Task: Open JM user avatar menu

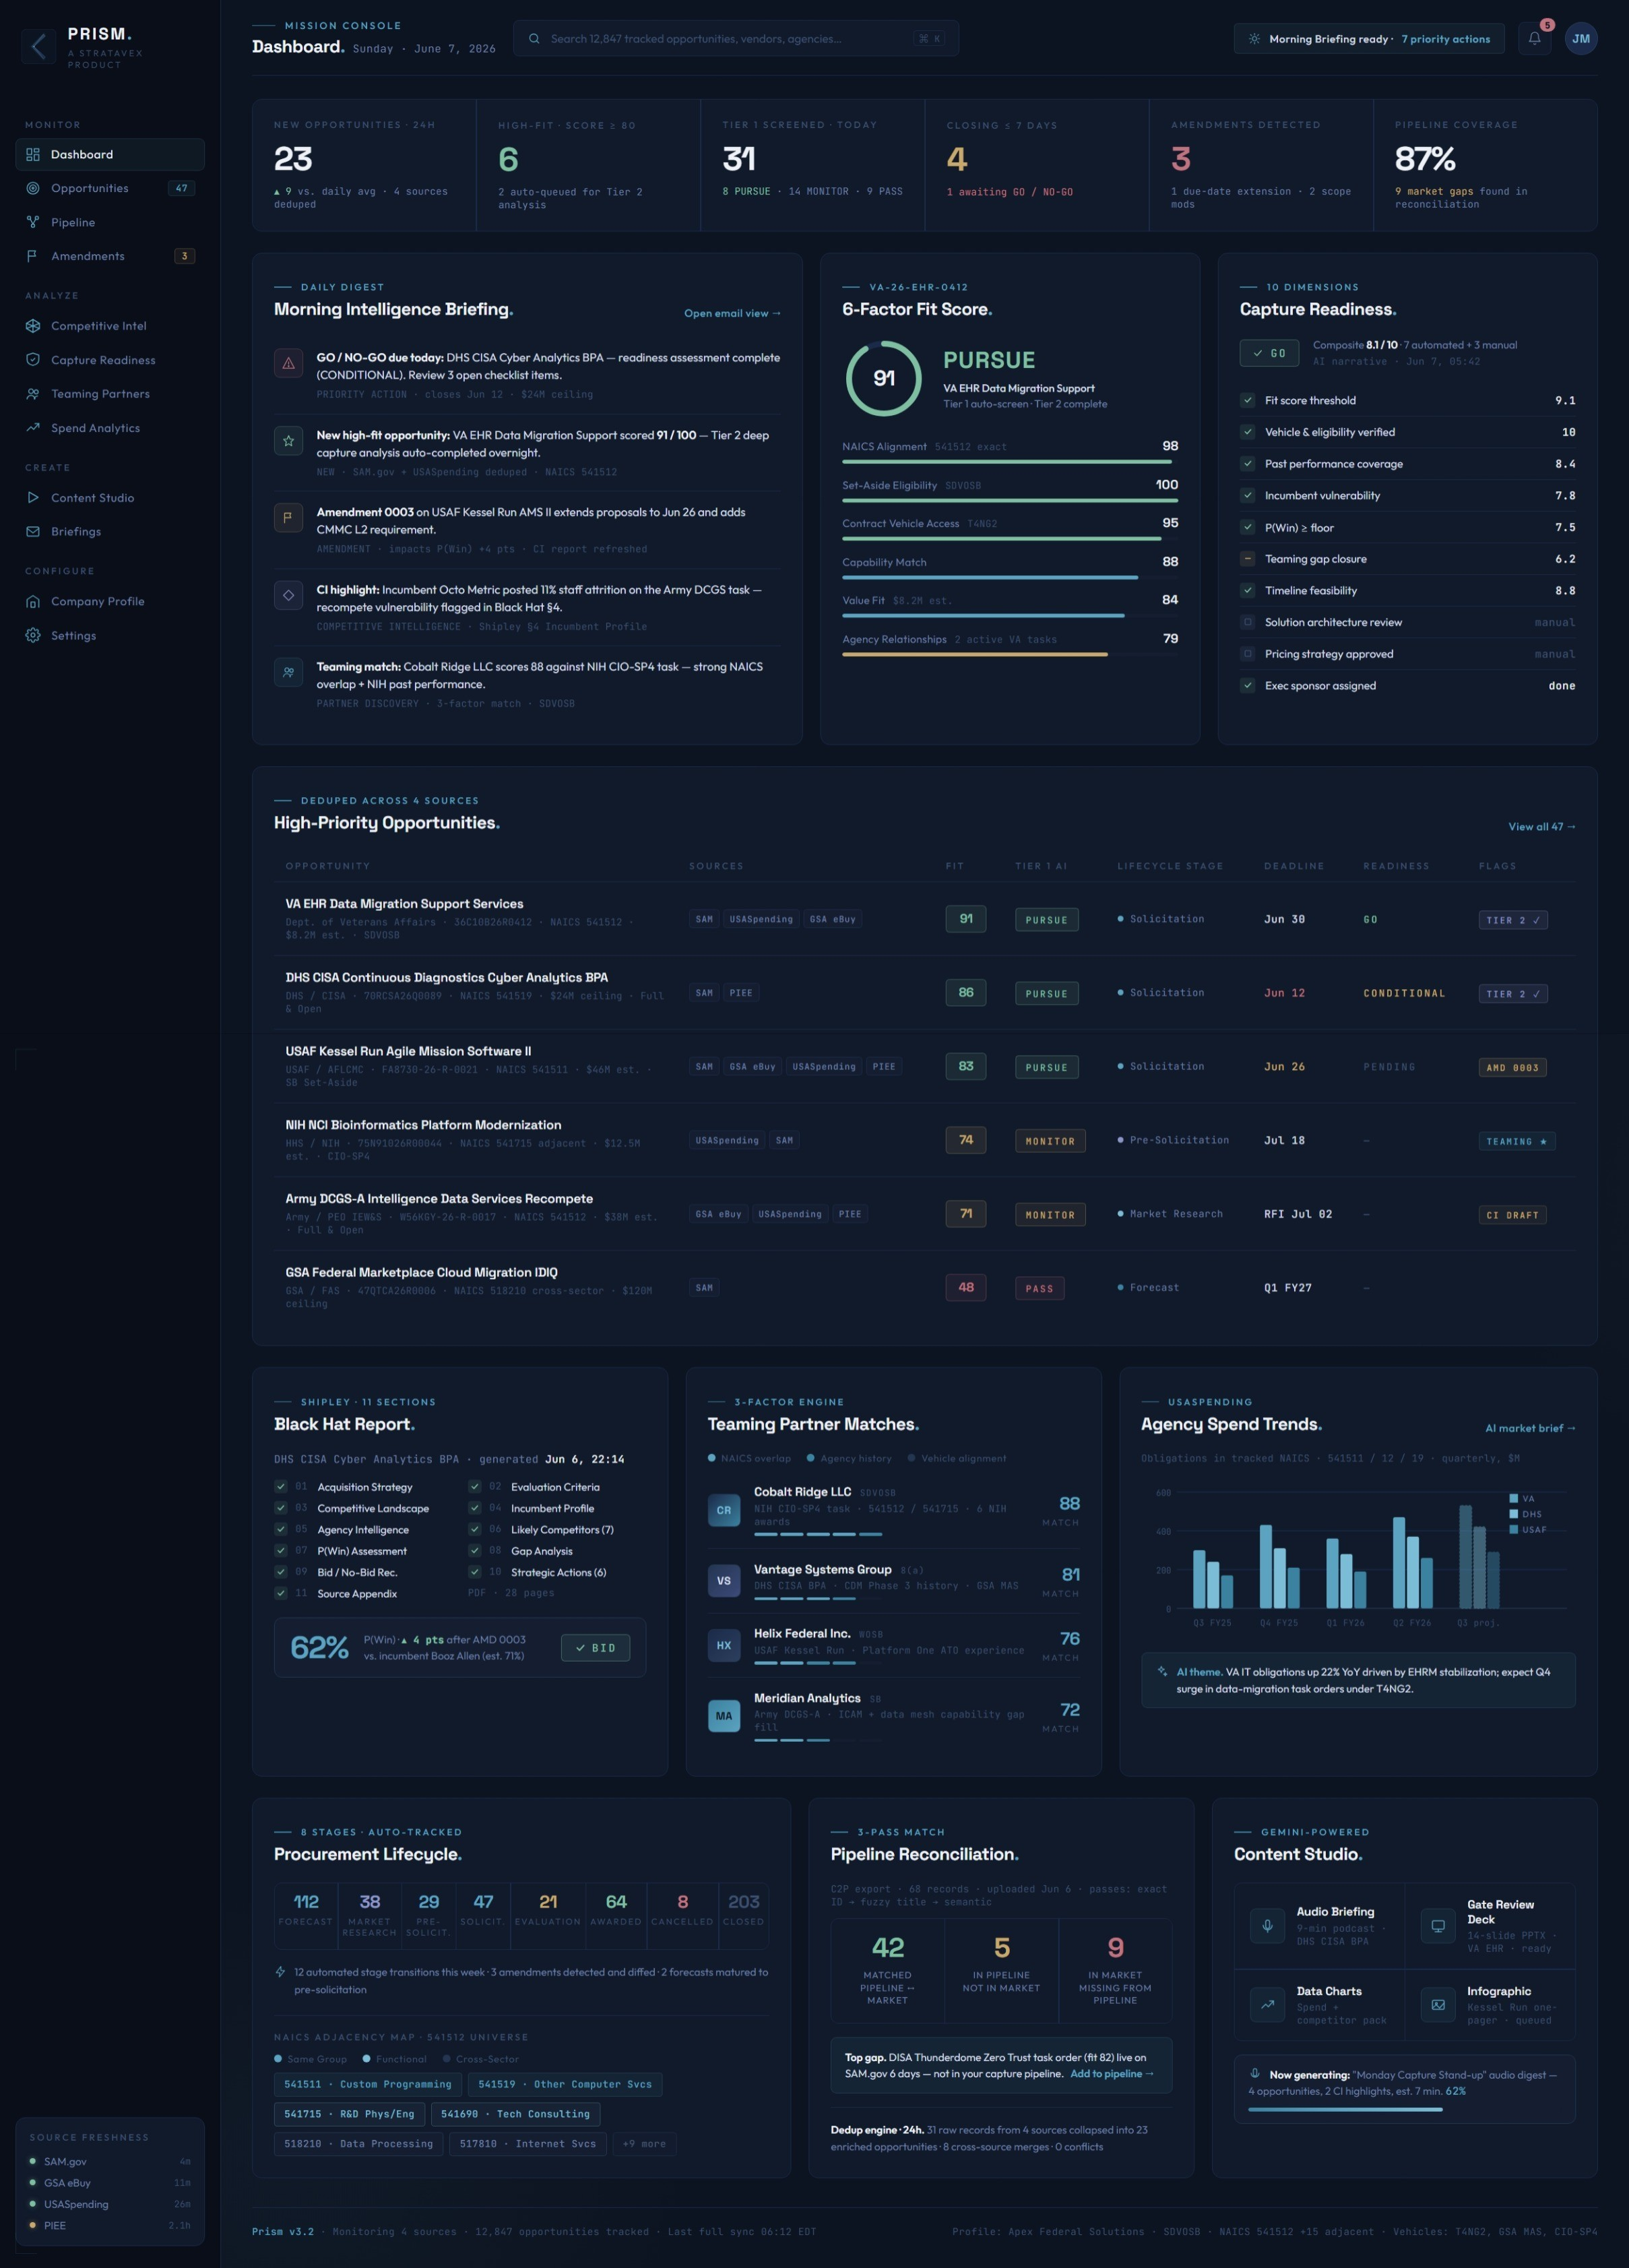Action: point(1581,39)
